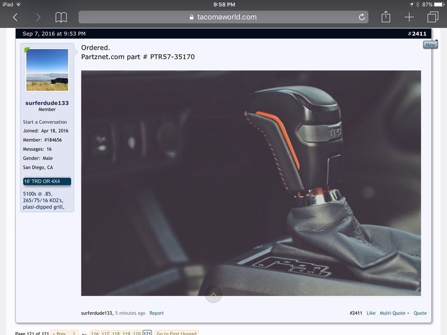Add post to Multi-Quote

pos(394,313)
